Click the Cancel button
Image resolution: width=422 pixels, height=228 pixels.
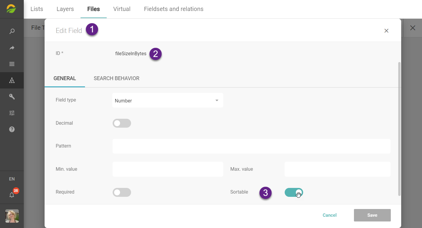click(x=330, y=215)
